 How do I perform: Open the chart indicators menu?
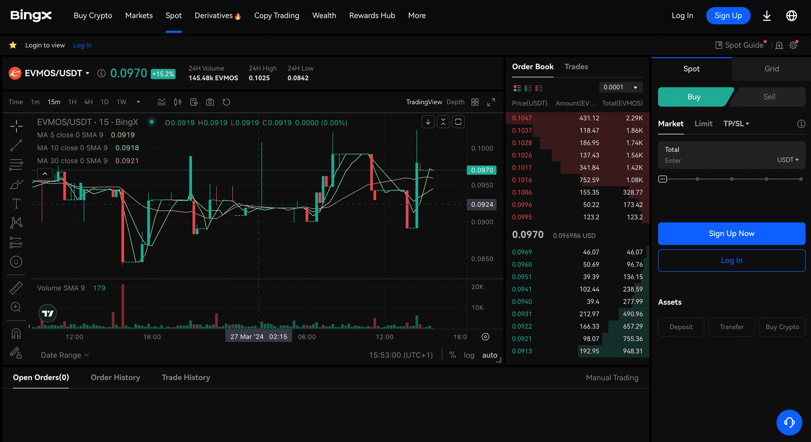pos(161,102)
